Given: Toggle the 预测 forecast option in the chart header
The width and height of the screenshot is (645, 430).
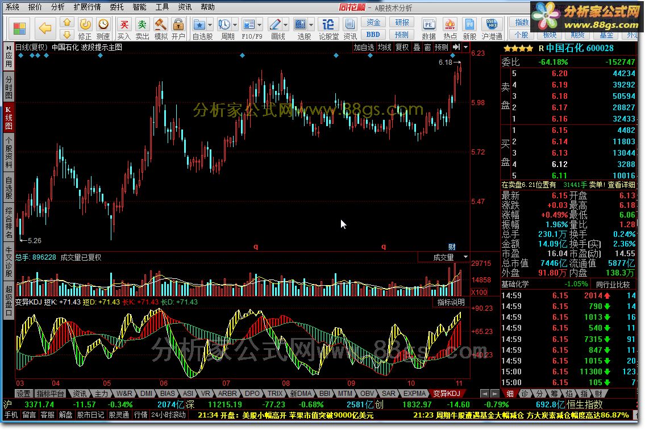Looking at the screenshot, I should click(442, 47).
